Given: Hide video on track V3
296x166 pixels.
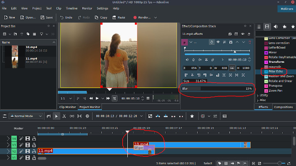Looking at the screenshot, I should coord(28,145).
